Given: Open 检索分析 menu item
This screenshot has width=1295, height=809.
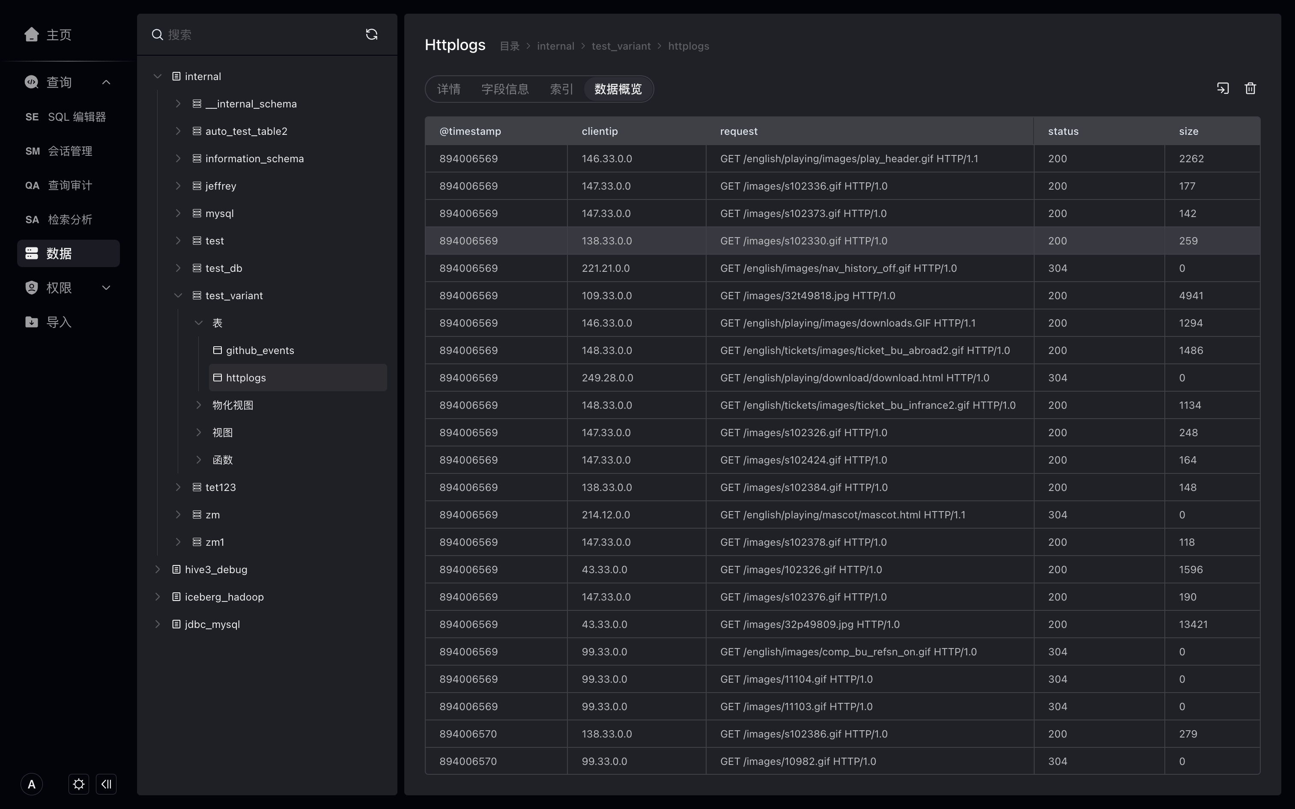Looking at the screenshot, I should click(x=69, y=219).
